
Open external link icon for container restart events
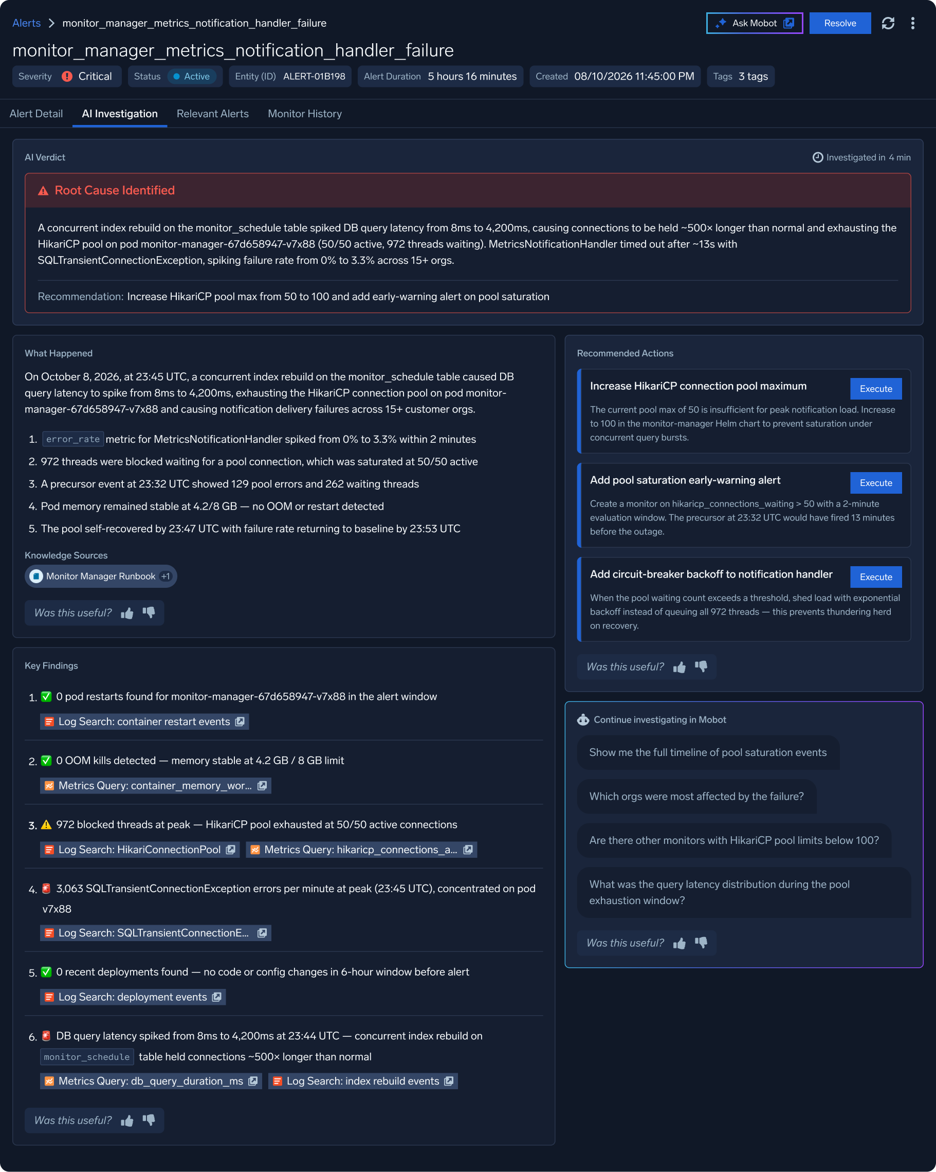tap(240, 722)
